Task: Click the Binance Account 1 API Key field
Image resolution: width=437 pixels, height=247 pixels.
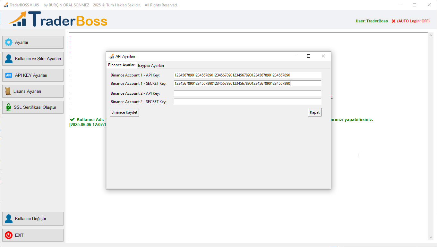Action: pos(247,75)
